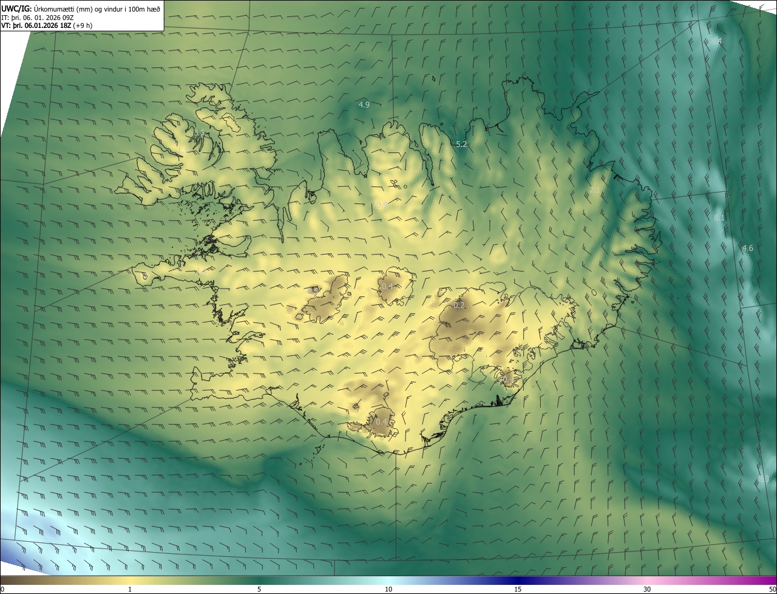Select the 8.4 value label offshore northeast
Screen dimensions: 777x594
716,41
